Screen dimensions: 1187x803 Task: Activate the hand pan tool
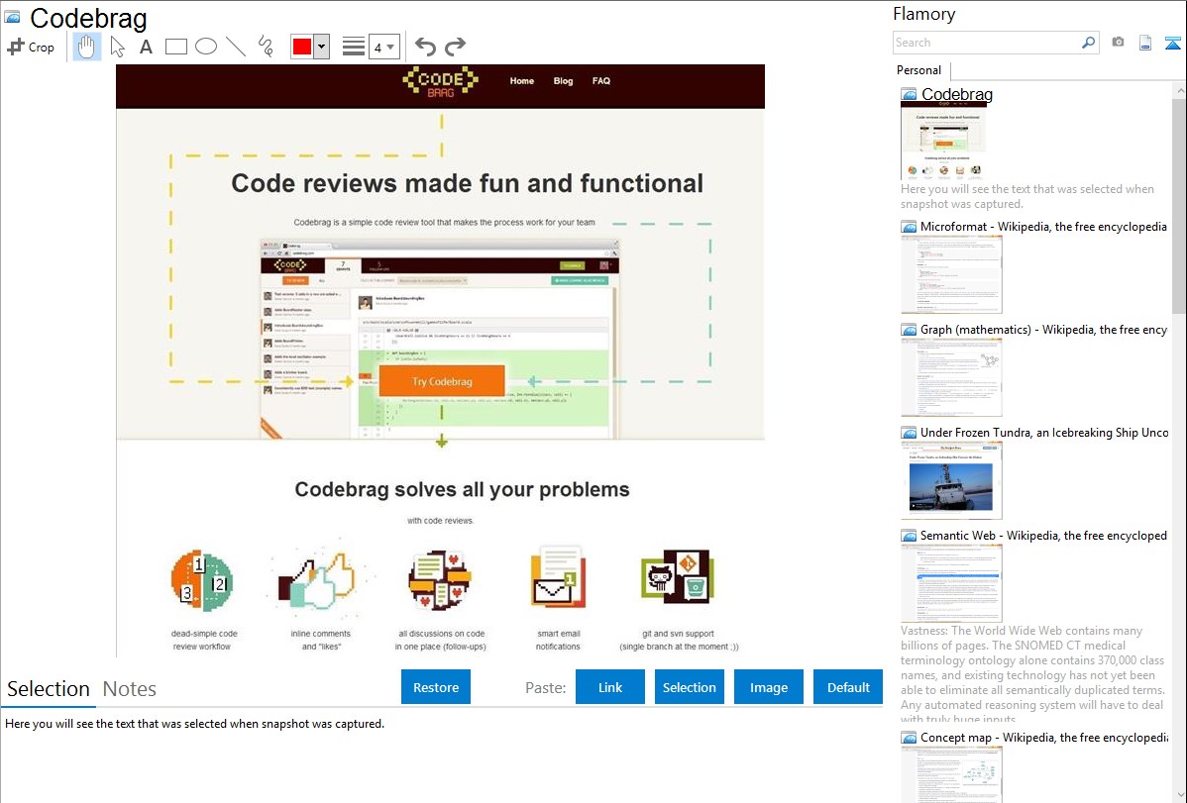[x=87, y=47]
